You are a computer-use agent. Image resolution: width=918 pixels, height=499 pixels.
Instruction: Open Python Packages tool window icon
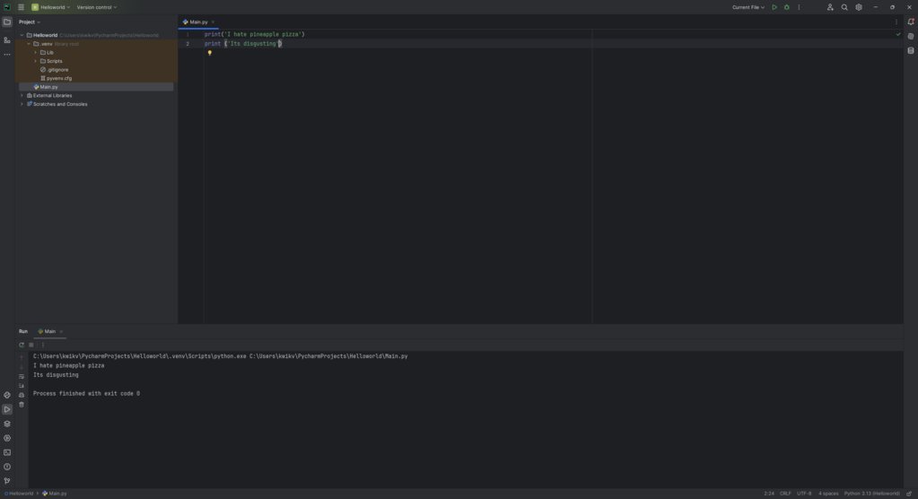[7, 395]
